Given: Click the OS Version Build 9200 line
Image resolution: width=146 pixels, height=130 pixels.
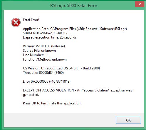Looking at the screenshot, I should 61,68.
